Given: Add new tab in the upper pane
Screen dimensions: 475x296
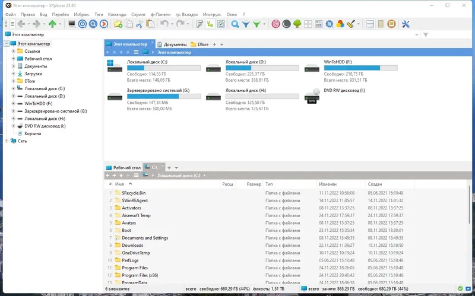Looking at the screenshot, I should click(x=214, y=44).
